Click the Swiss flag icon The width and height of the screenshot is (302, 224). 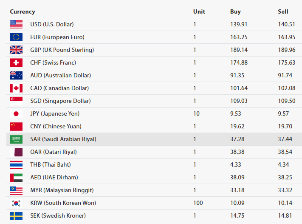[x=16, y=62]
